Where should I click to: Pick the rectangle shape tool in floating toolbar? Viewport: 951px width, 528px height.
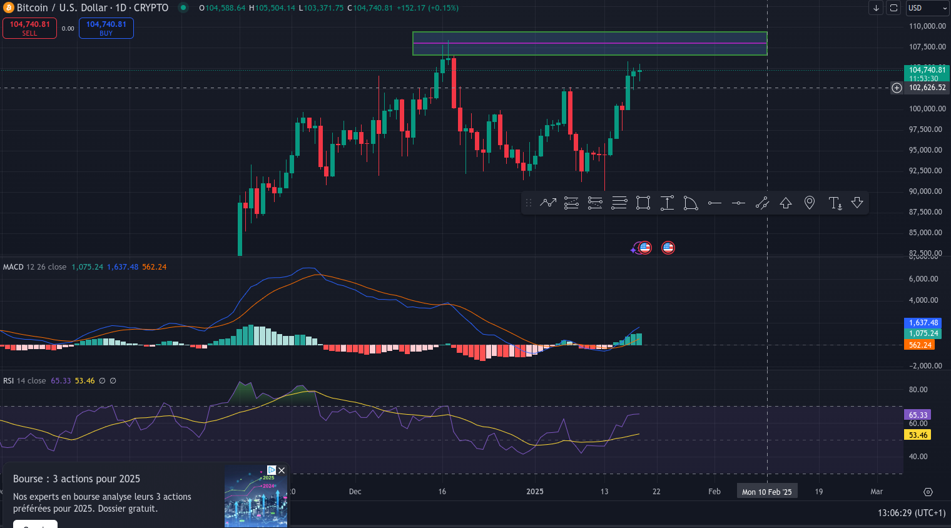click(x=643, y=203)
